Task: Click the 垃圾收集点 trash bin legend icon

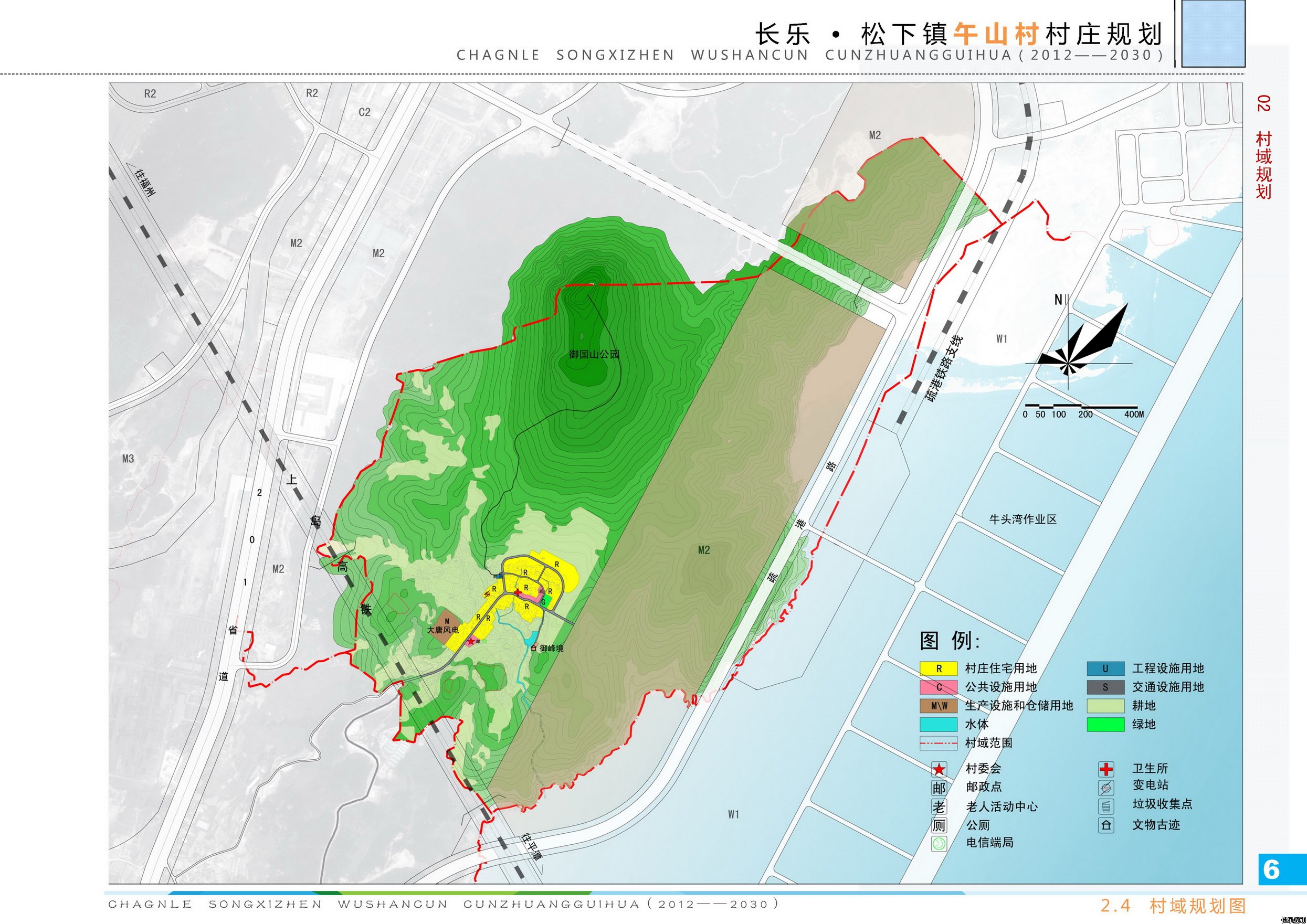Action: (x=1105, y=806)
